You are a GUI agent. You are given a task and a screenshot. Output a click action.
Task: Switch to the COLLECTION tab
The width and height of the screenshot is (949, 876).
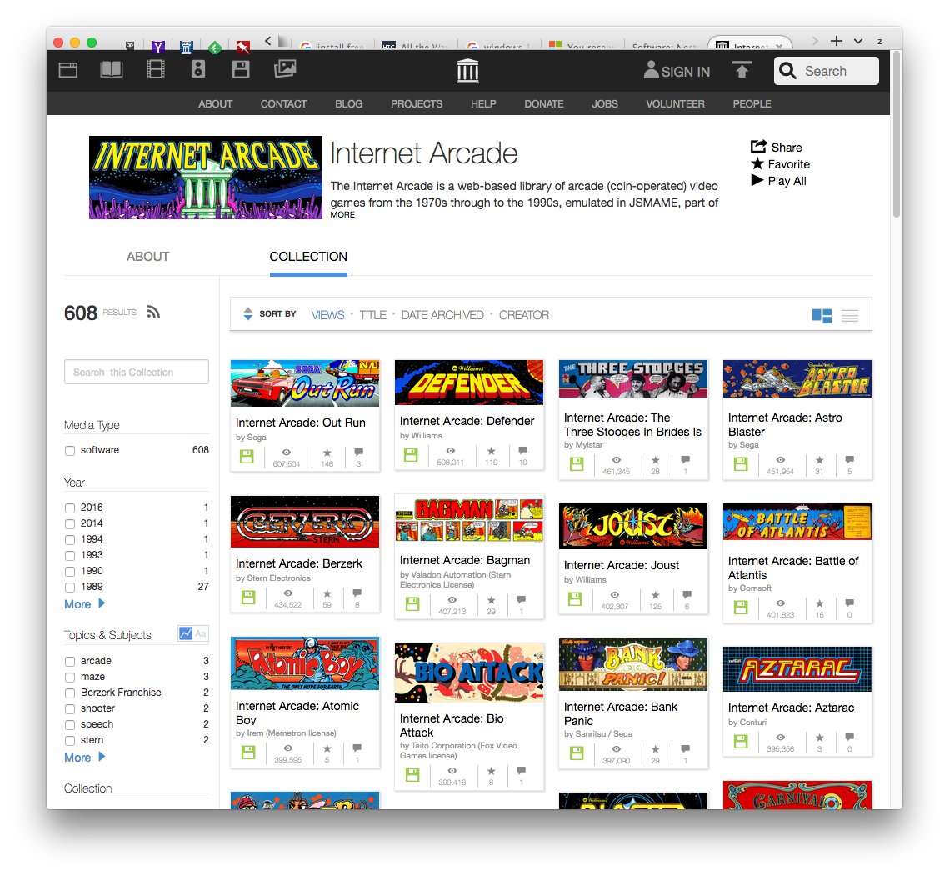(x=308, y=257)
